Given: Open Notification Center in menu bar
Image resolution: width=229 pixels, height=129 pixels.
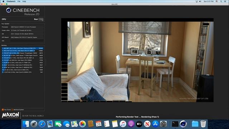Looking at the screenshot, I should (x=225, y=1).
